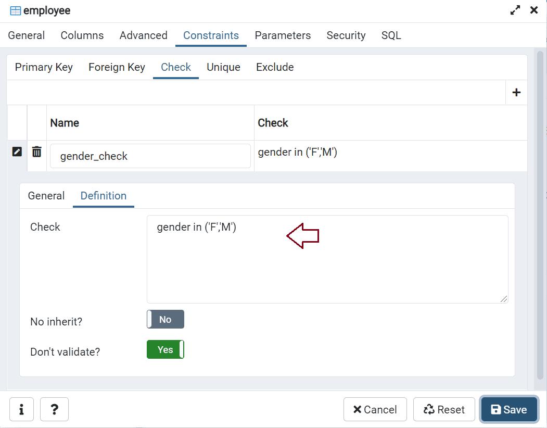Click the Reset button

pos(444,410)
